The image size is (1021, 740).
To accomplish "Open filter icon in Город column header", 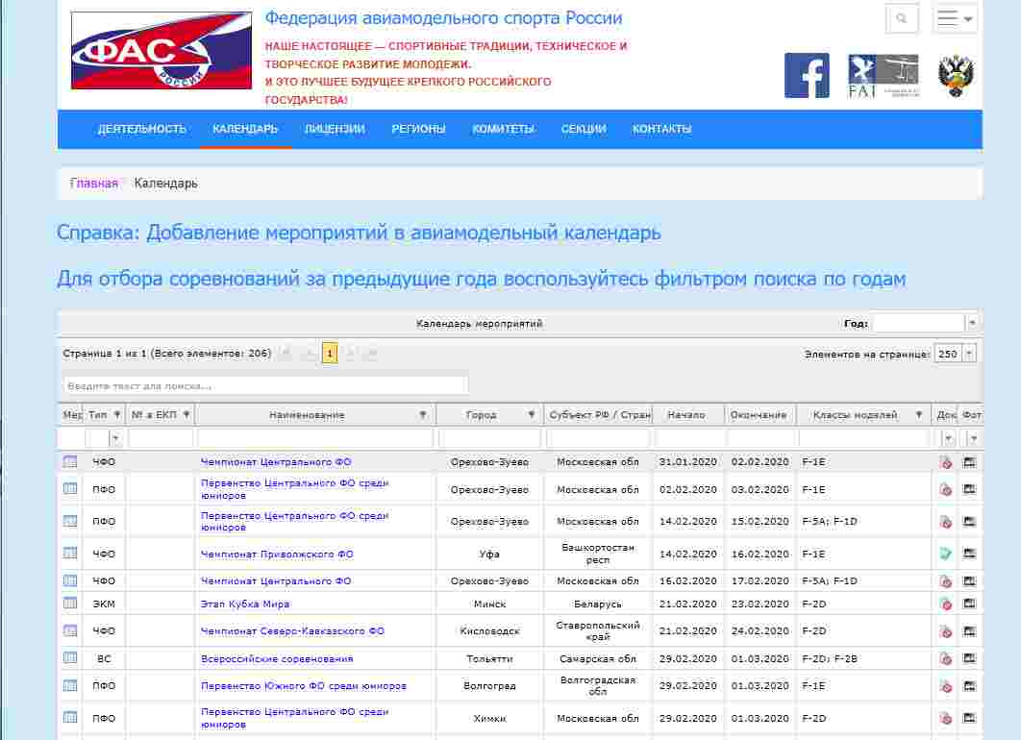I will 532,415.
